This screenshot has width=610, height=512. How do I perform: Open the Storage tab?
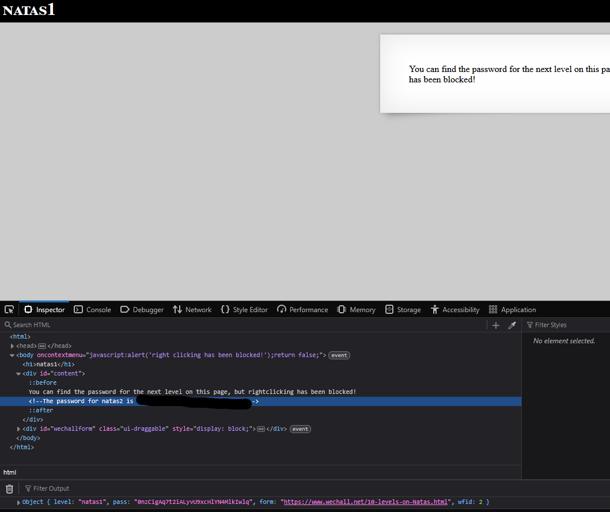[x=403, y=310]
